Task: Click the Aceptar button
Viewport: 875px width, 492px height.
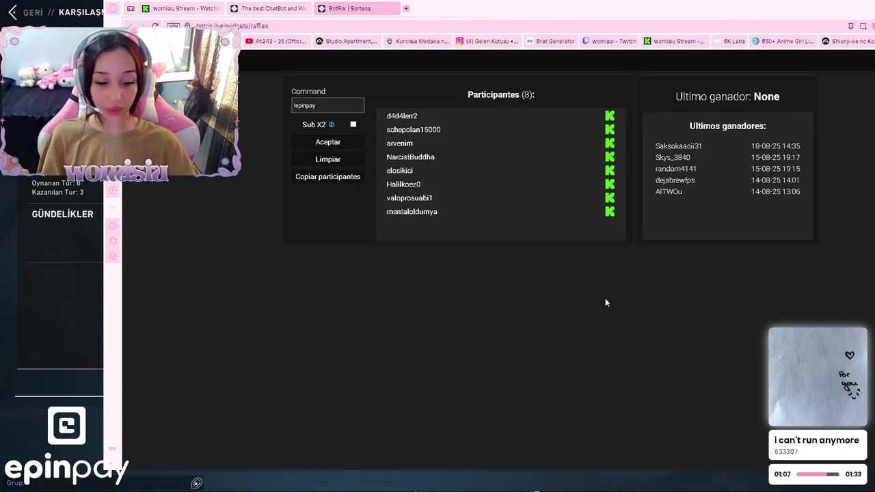Action: pyautogui.click(x=328, y=142)
